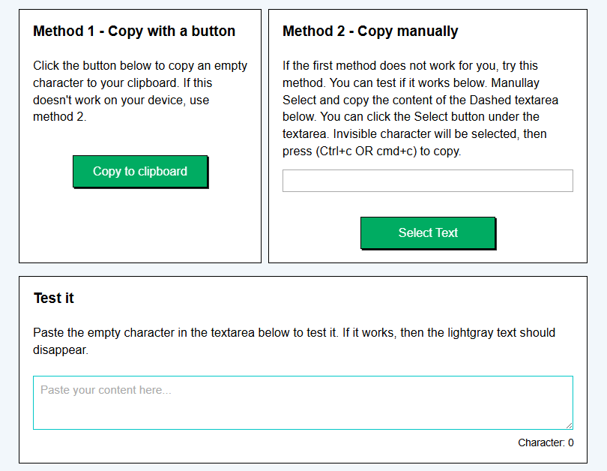607x471 pixels.
Task: Click the Test it heading
Action: 53,298
